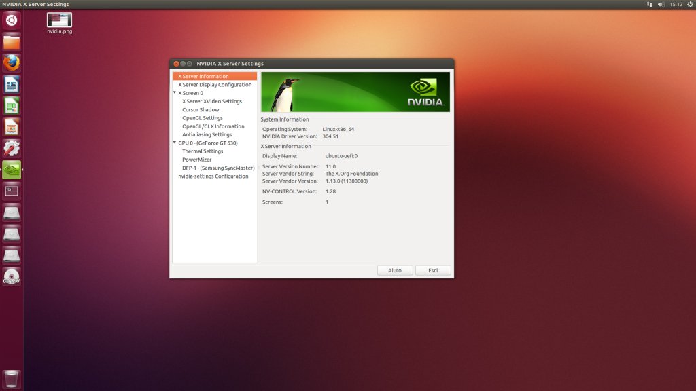Select X Server Display Configuration
696x391 pixels.
point(215,85)
